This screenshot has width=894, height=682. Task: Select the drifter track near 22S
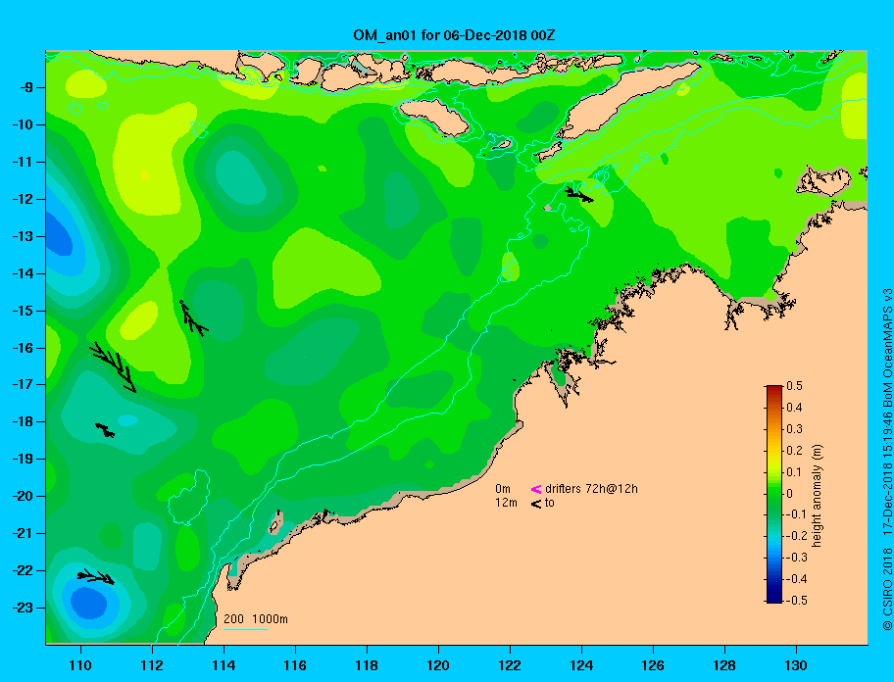(96, 576)
